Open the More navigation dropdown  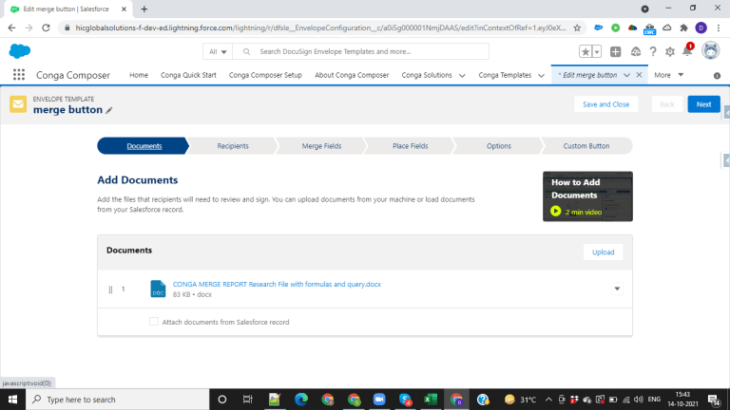point(668,75)
